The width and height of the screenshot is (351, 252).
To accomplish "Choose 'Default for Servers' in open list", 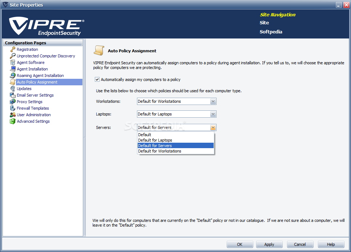I will pos(176,146).
